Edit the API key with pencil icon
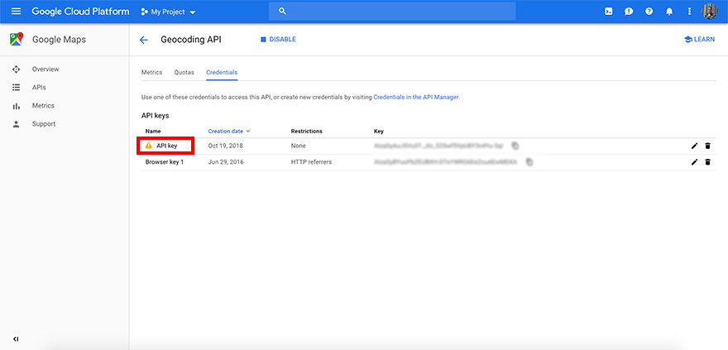Screen dimensions: 728x350 (x=694, y=146)
